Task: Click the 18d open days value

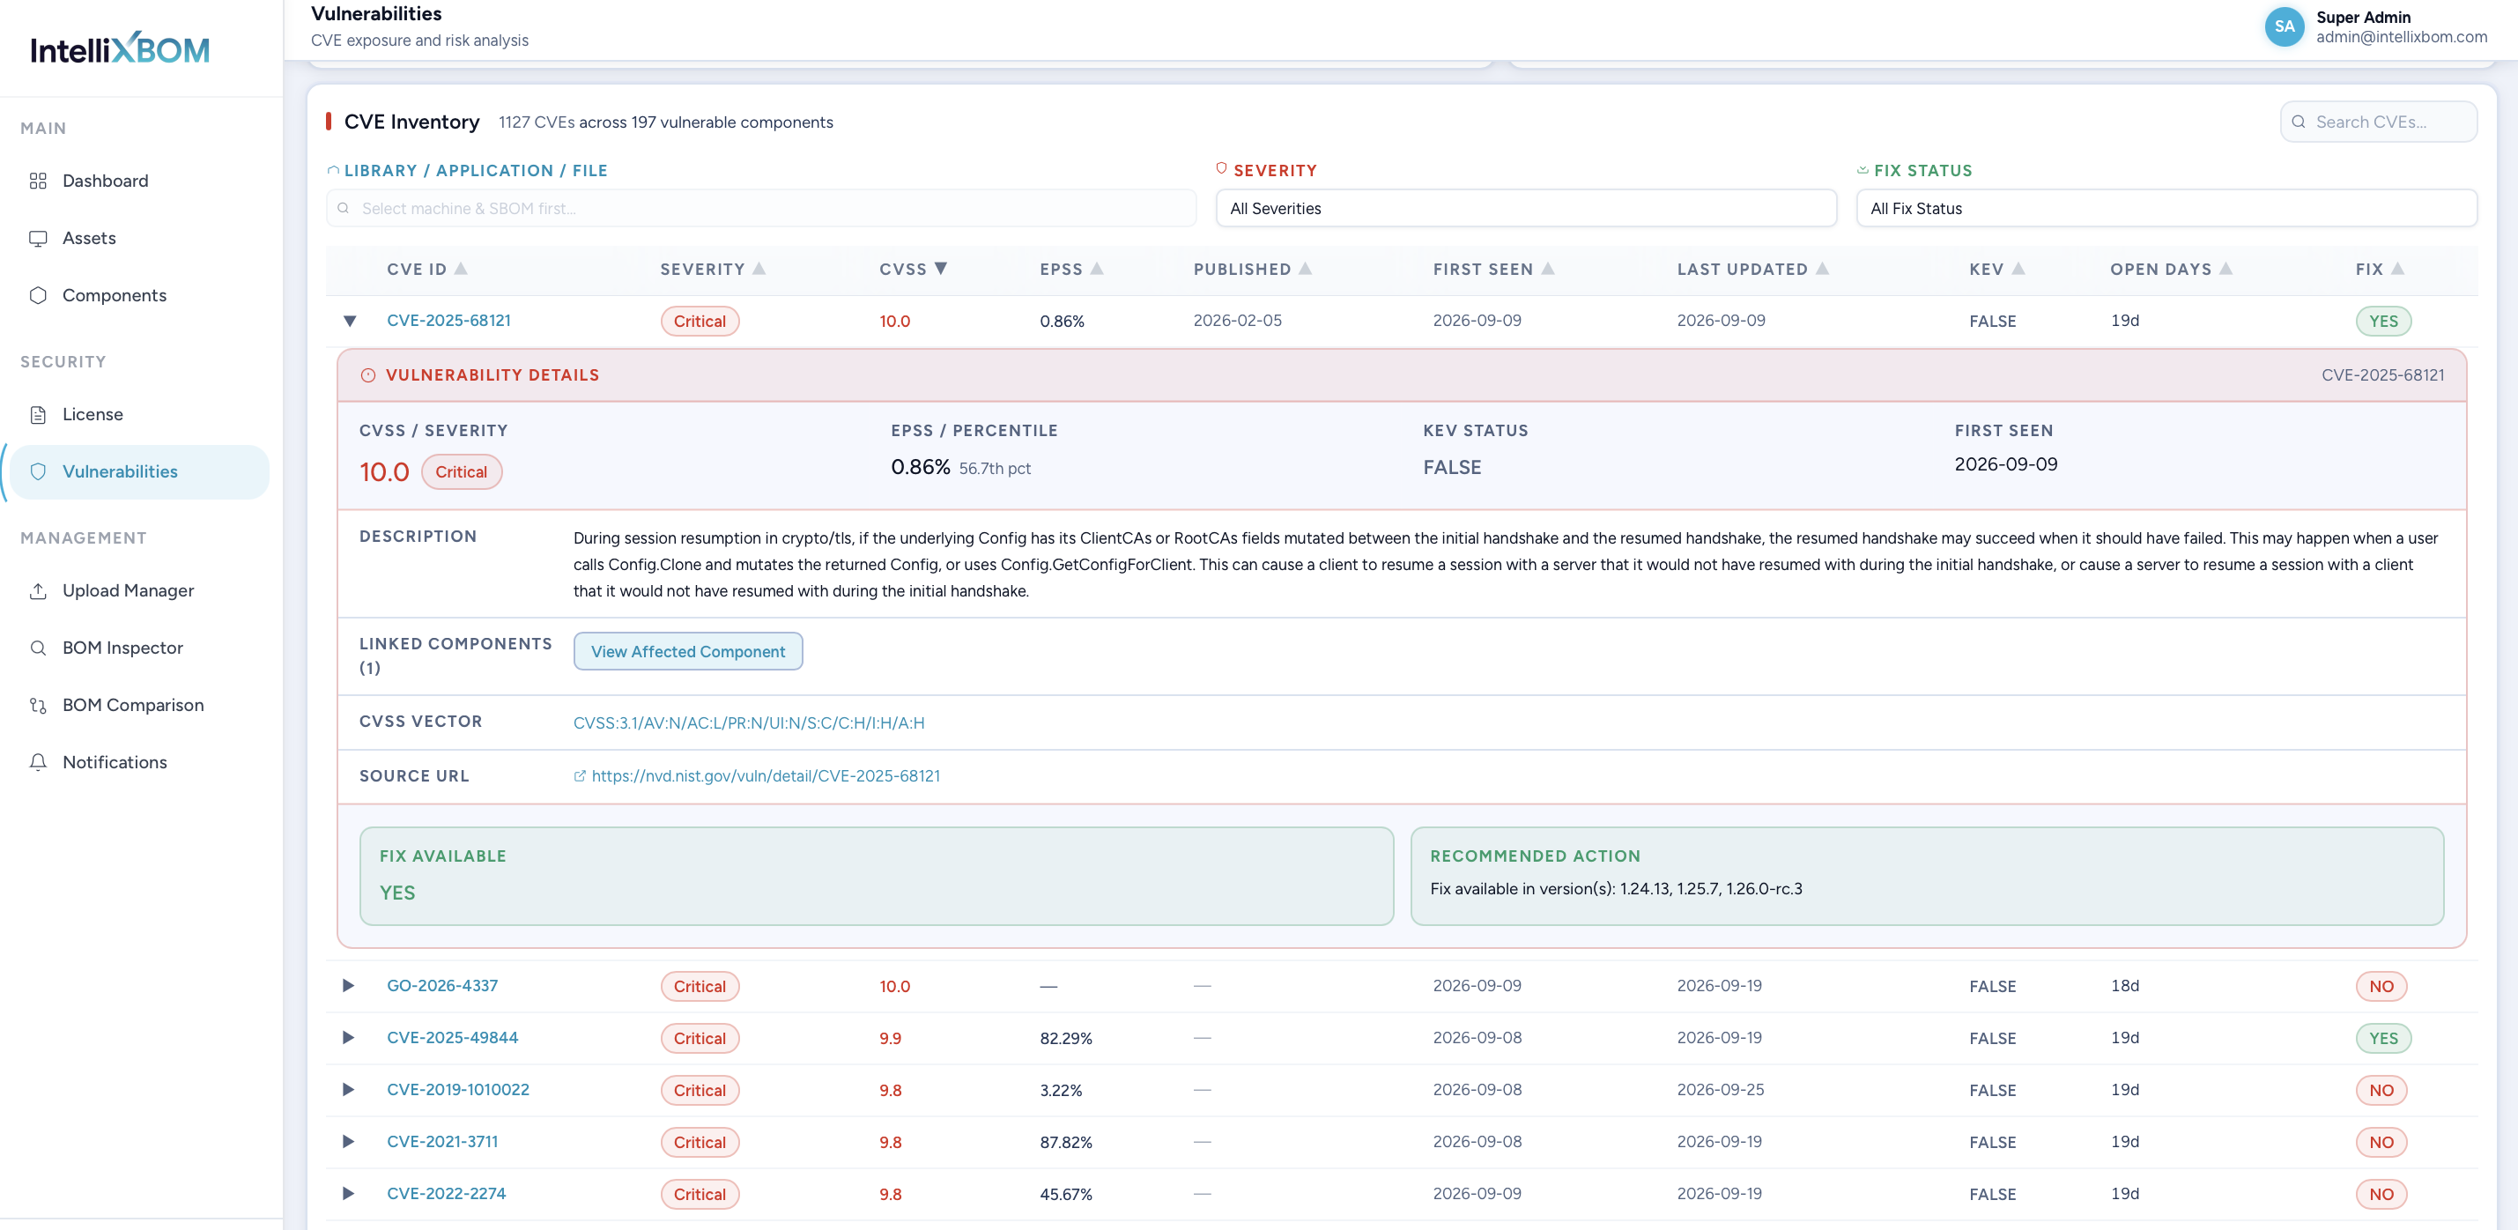Action: (x=2125, y=986)
